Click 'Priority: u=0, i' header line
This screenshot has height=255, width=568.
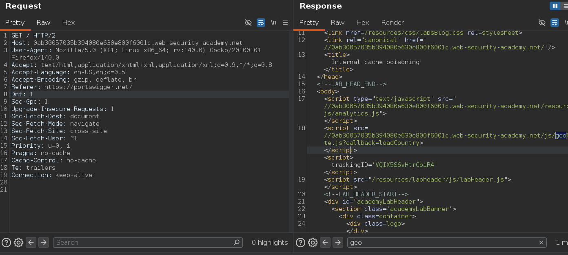tap(40, 146)
